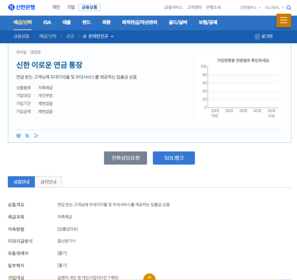Click the 가입현황을 연령별로 확인하세요 chart title
This screenshot has width=297, height=280.
click(243, 61)
